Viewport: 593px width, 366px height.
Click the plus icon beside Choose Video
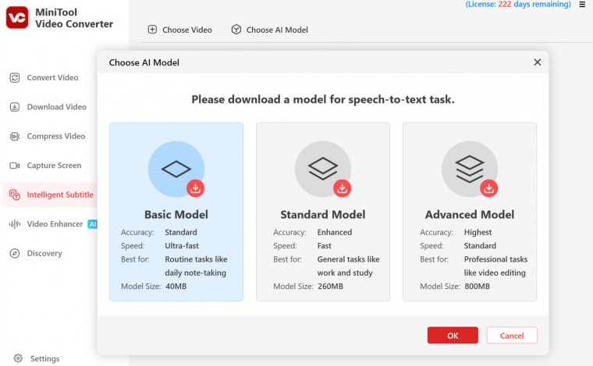click(152, 30)
